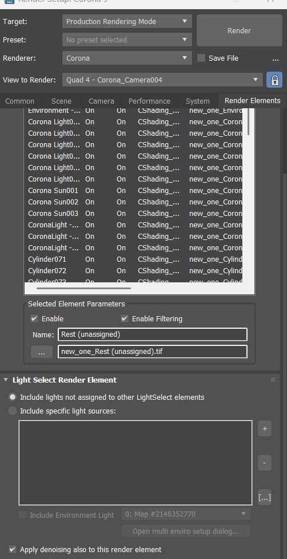Toggle Apply denoising to this render element
287x559 pixels.
point(13,549)
